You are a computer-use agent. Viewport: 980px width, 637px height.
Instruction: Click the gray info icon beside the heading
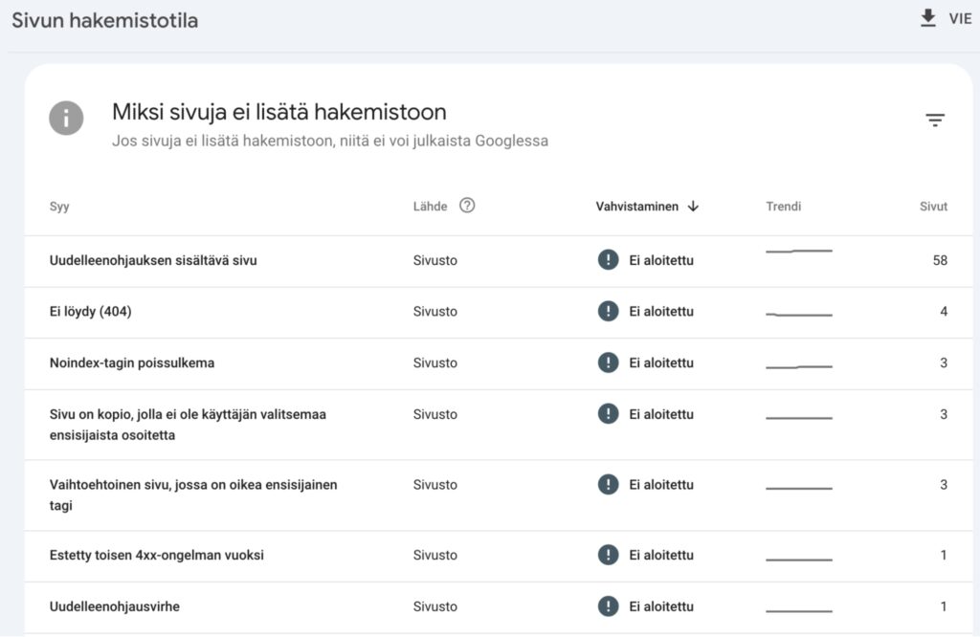pos(66,119)
